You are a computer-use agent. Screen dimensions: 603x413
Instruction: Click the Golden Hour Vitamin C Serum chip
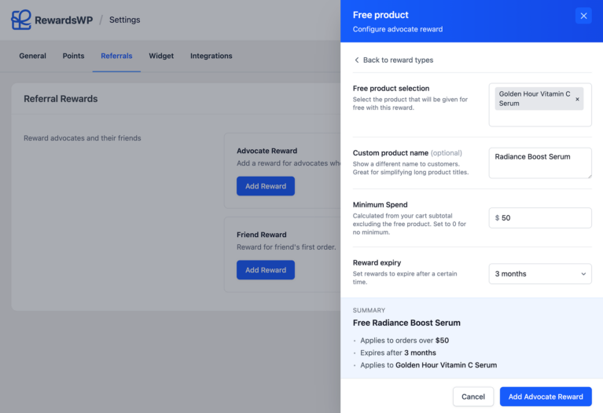(534, 98)
